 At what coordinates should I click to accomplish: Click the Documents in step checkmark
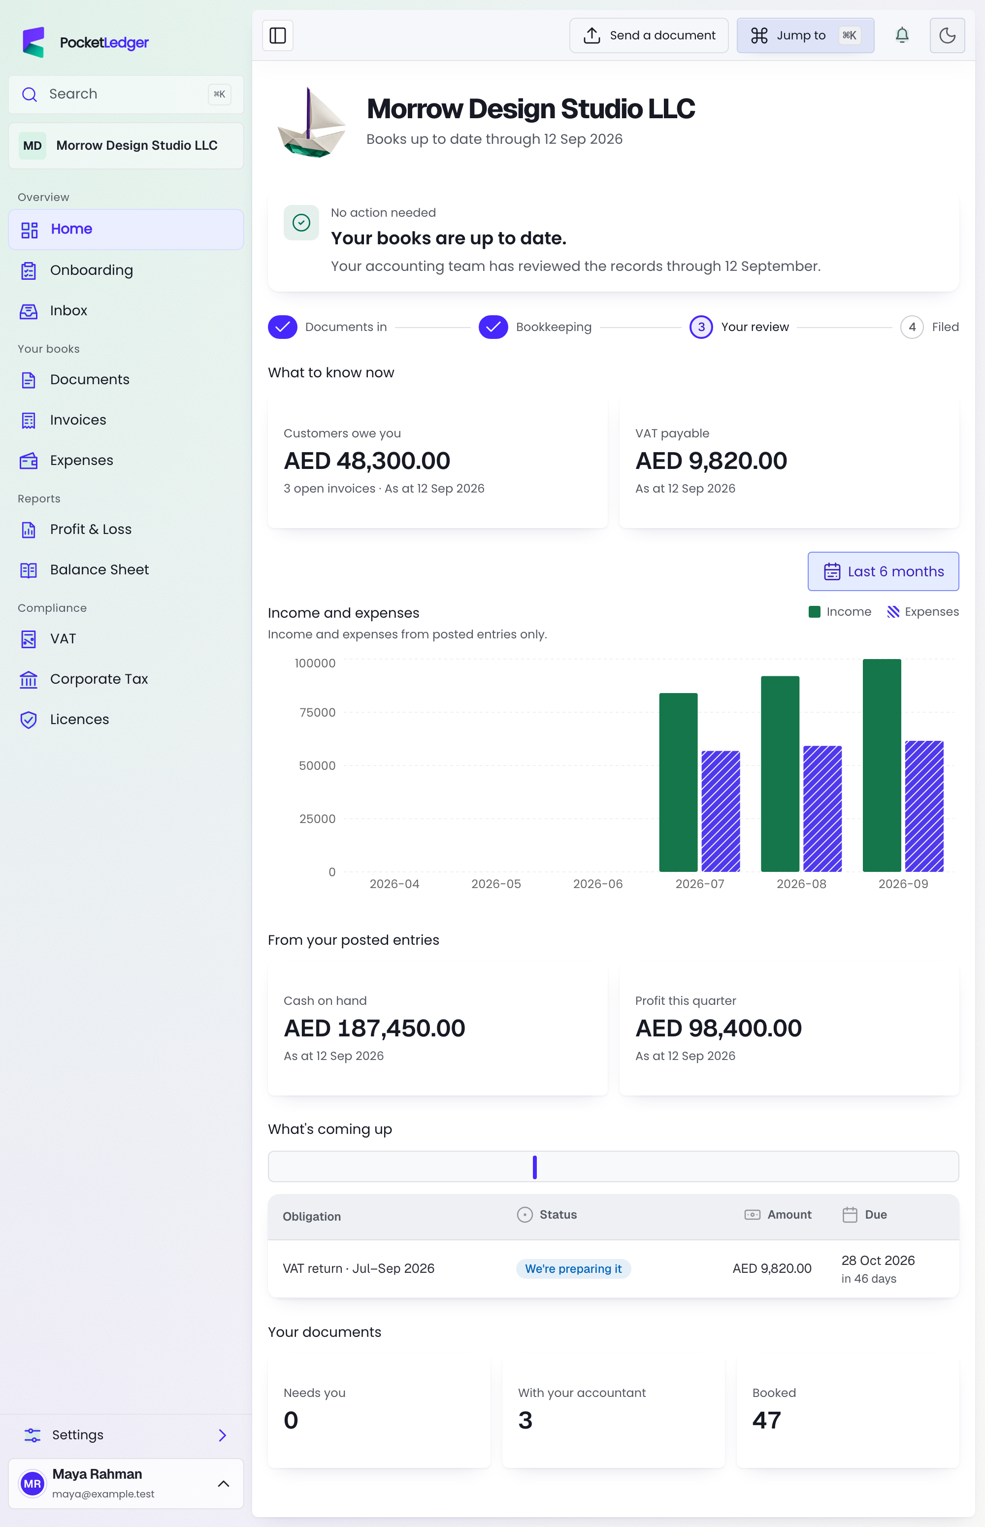282,327
